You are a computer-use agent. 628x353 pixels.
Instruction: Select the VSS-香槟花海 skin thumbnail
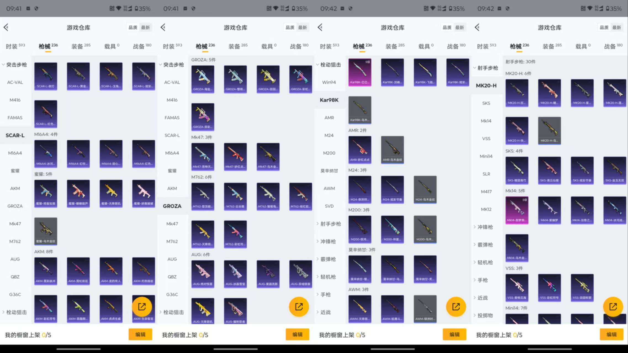pyautogui.click(x=517, y=288)
